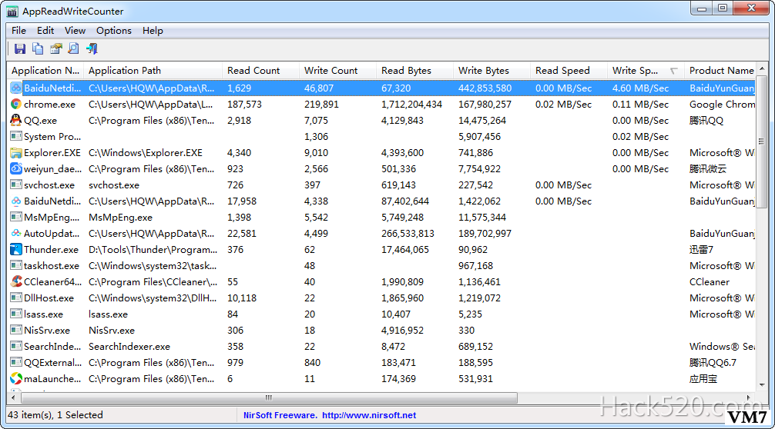
Task: Click the Copy selected items icon
Action: pos(38,48)
